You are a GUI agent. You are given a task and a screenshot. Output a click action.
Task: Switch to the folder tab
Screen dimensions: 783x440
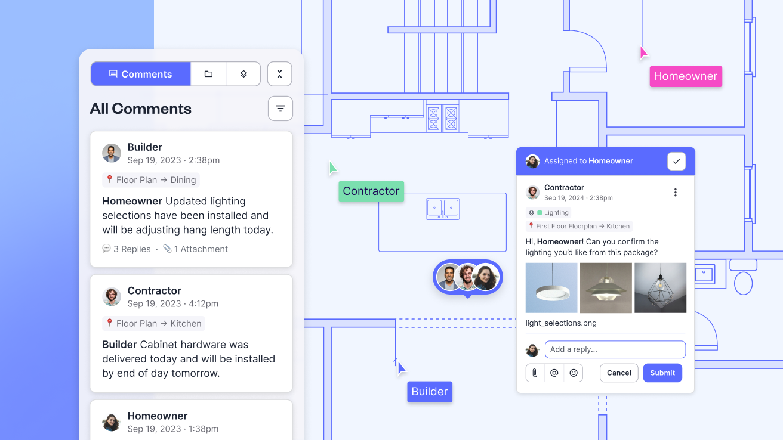[208, 74]
